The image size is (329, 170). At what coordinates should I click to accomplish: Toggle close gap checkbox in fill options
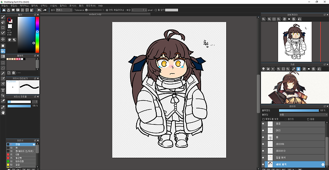click(156, 10)
